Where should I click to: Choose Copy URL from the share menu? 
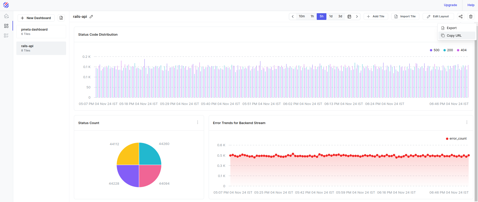pos(457,36)
